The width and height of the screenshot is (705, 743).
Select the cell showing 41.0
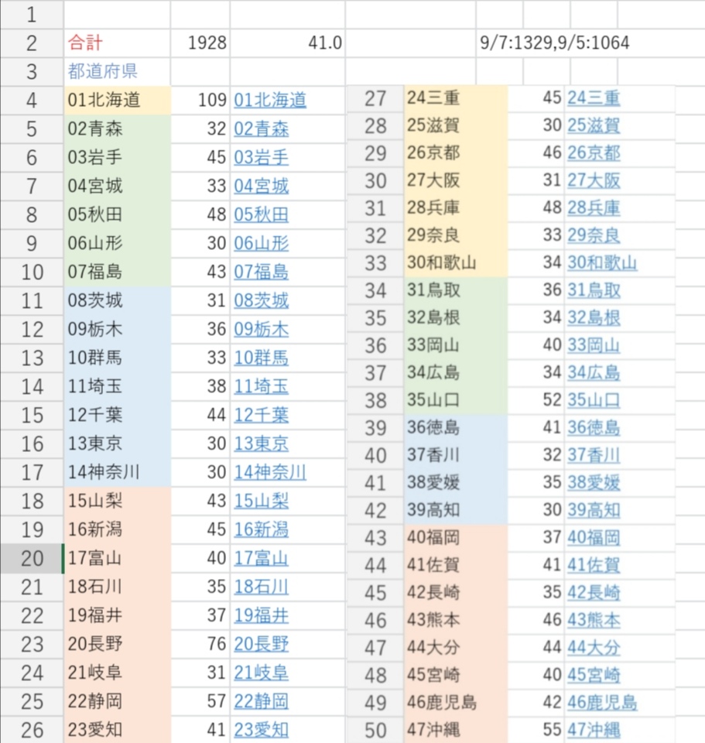click(287, 43)
